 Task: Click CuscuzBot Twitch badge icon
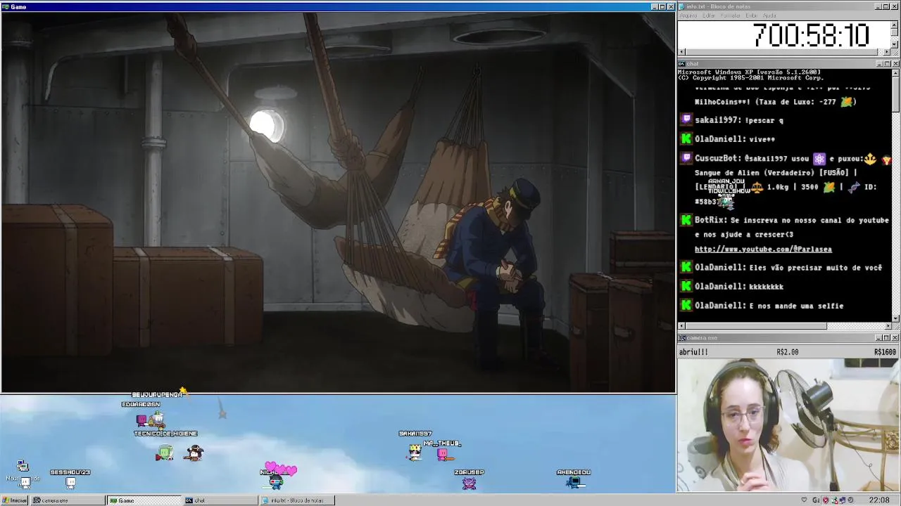click(x=686, y=158)
